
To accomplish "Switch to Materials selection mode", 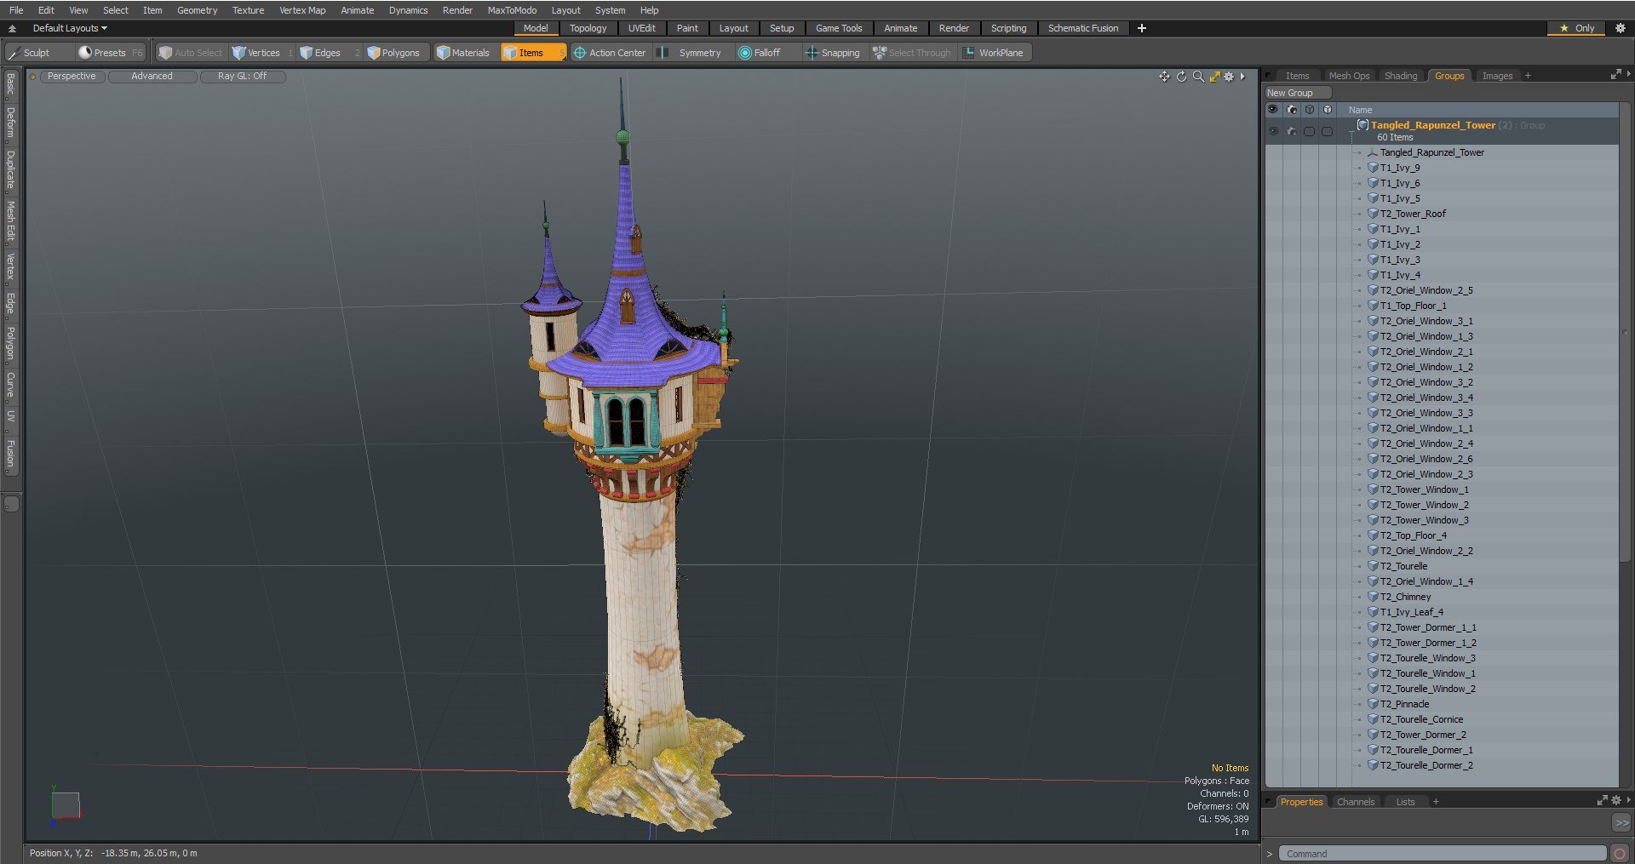I will (x=463, y=53).
